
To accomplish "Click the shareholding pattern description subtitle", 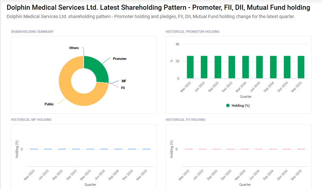I will 151,17.
